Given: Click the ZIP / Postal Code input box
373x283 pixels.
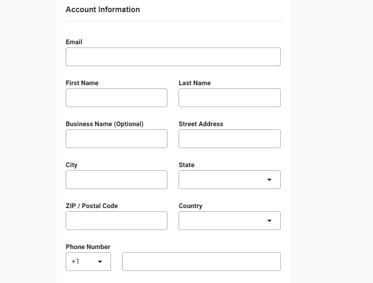Looking at the screenshot, I should pyautogui.click(x=117, y=221).
